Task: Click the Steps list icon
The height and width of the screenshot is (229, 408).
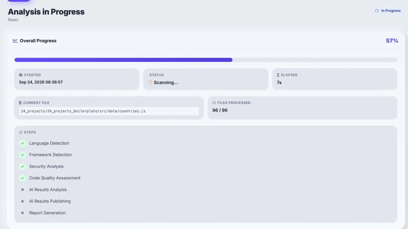Action: click(21, 132)
